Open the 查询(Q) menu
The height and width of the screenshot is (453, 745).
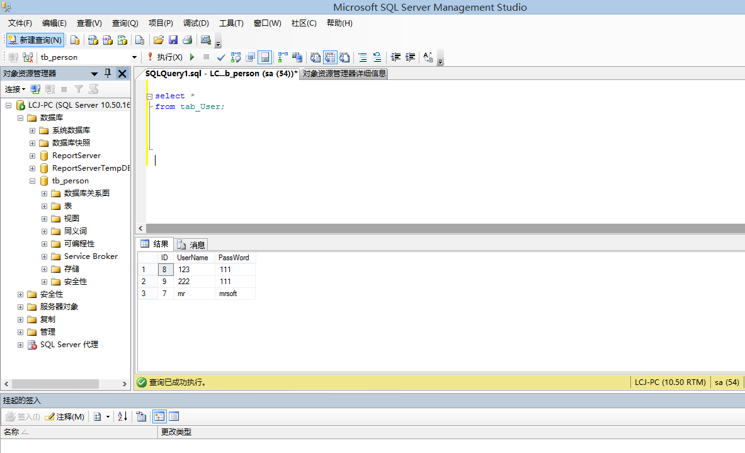[125, 23]
